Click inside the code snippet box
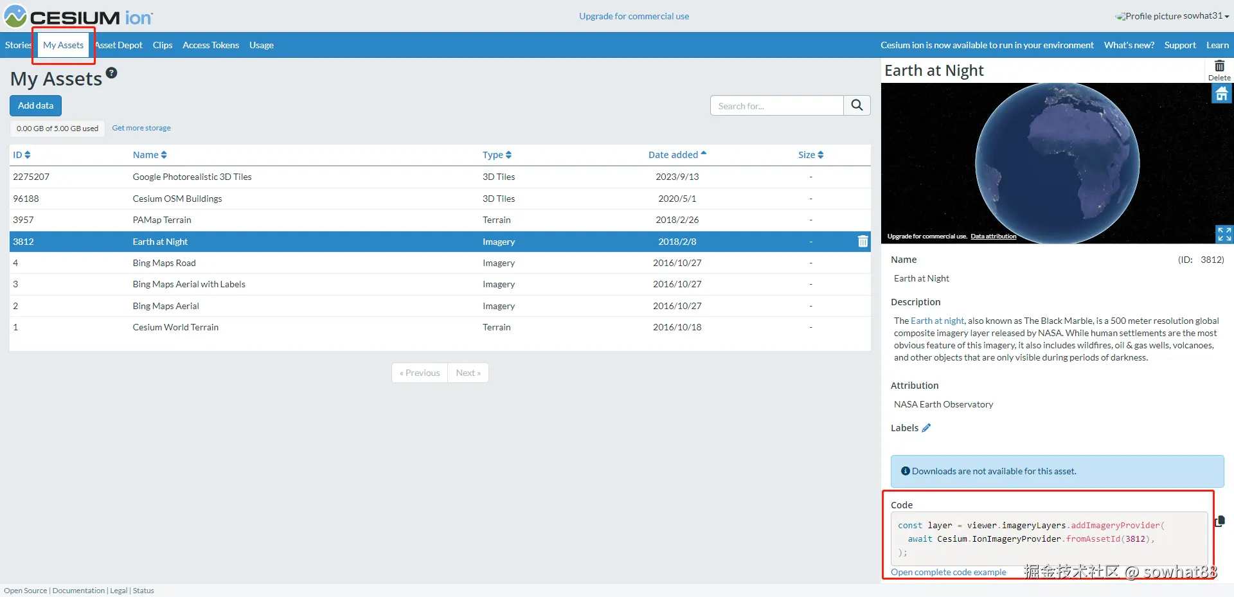The height and width of the screenshot is (597, 1234). point(1050,539)
